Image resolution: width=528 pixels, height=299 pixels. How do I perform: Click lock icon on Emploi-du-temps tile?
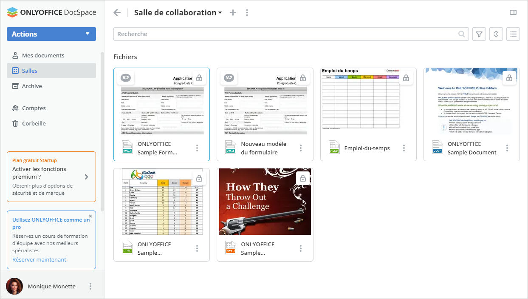coord(406,78)
